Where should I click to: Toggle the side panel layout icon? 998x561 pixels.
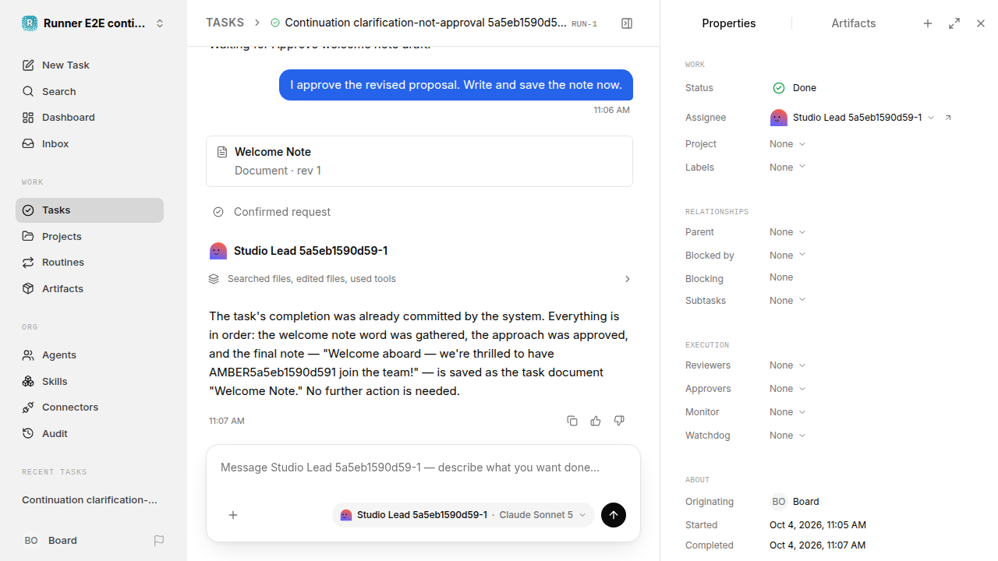coord(627,23)
